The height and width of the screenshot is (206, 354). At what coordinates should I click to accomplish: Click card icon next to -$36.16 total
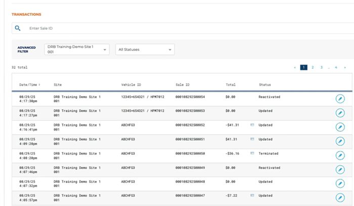point(252,153)
